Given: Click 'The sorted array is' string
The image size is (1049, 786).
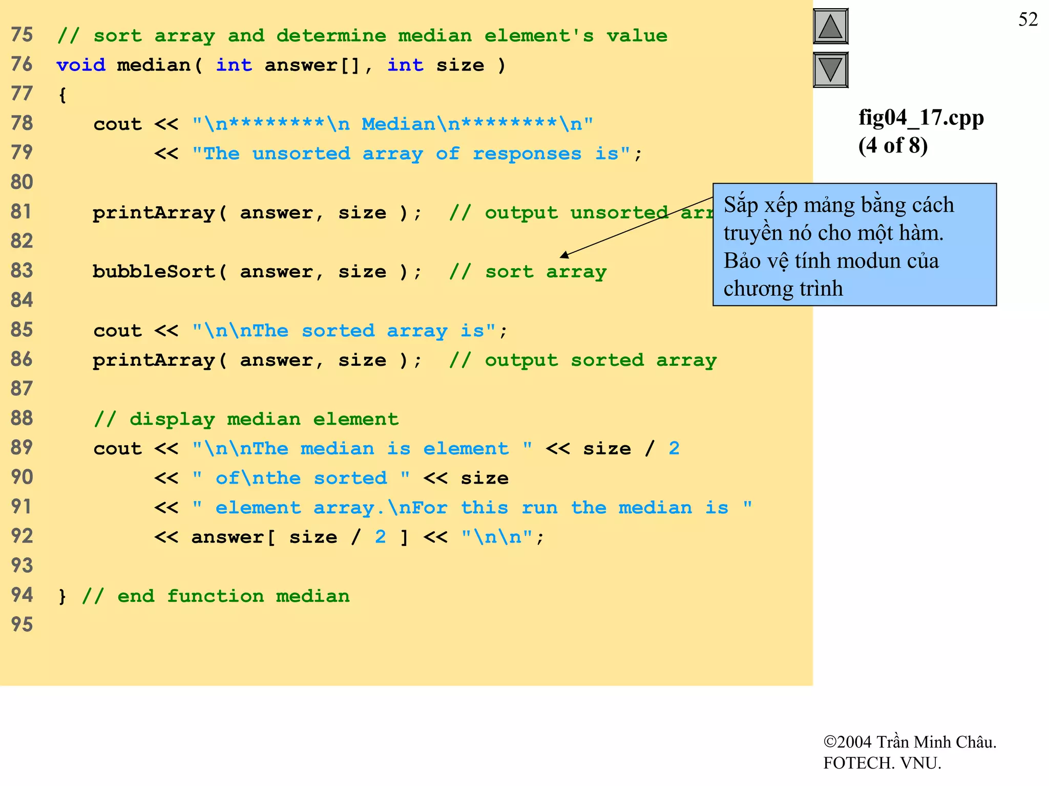Looking at the screenshot, I should pyautogui.click(x=344, y=331).
